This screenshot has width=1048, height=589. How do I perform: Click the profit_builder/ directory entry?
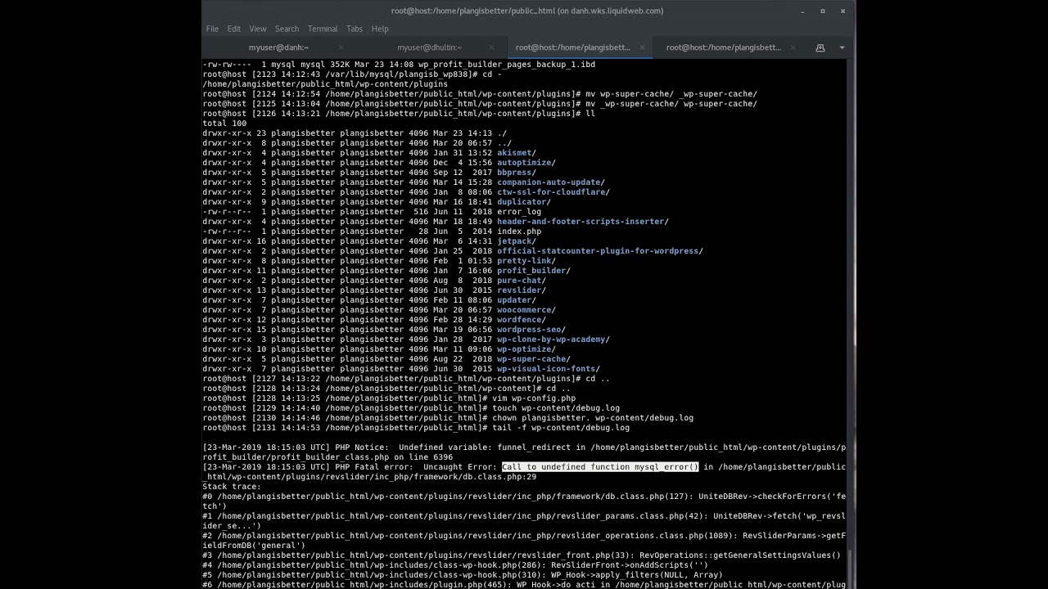(x=534, y=271)
